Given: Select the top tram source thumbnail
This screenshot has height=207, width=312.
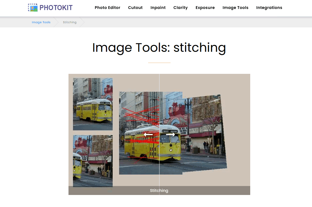Looking at the screenshot, I should [x=93, y=104].
